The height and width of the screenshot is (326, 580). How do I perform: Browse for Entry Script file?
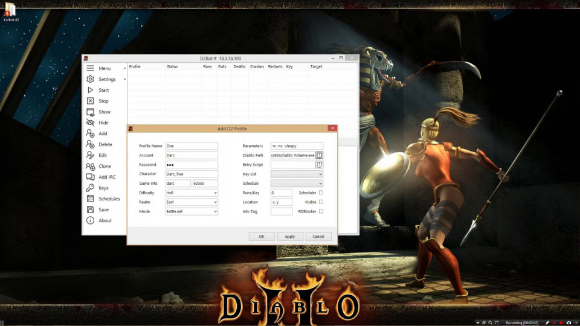(x=319, y=164)
